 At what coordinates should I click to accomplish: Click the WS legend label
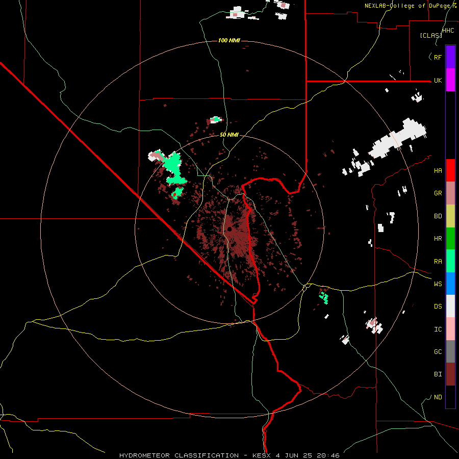click(x=438, y=284)
